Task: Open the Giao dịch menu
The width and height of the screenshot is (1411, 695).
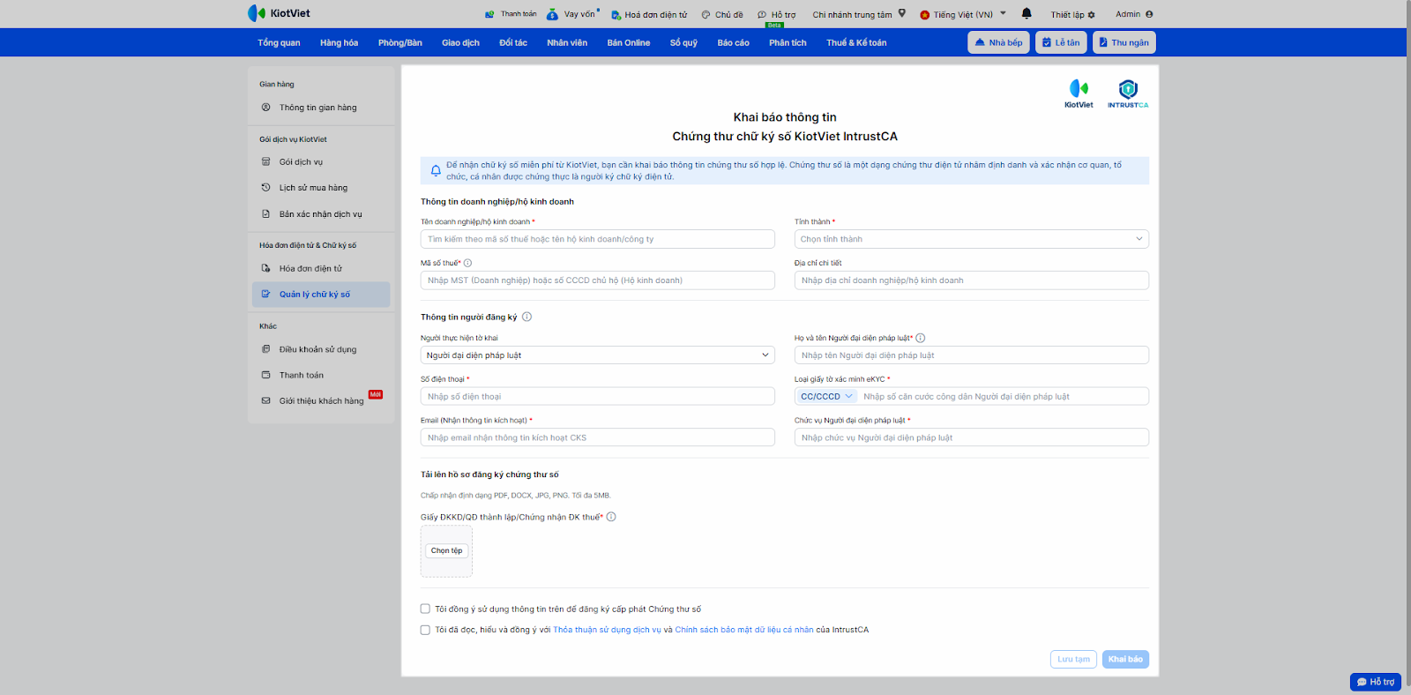Action: (460, 42)
